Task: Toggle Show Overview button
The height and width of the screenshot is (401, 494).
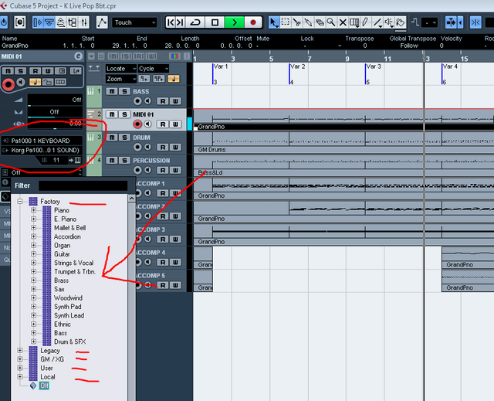Action: point(61,22)
